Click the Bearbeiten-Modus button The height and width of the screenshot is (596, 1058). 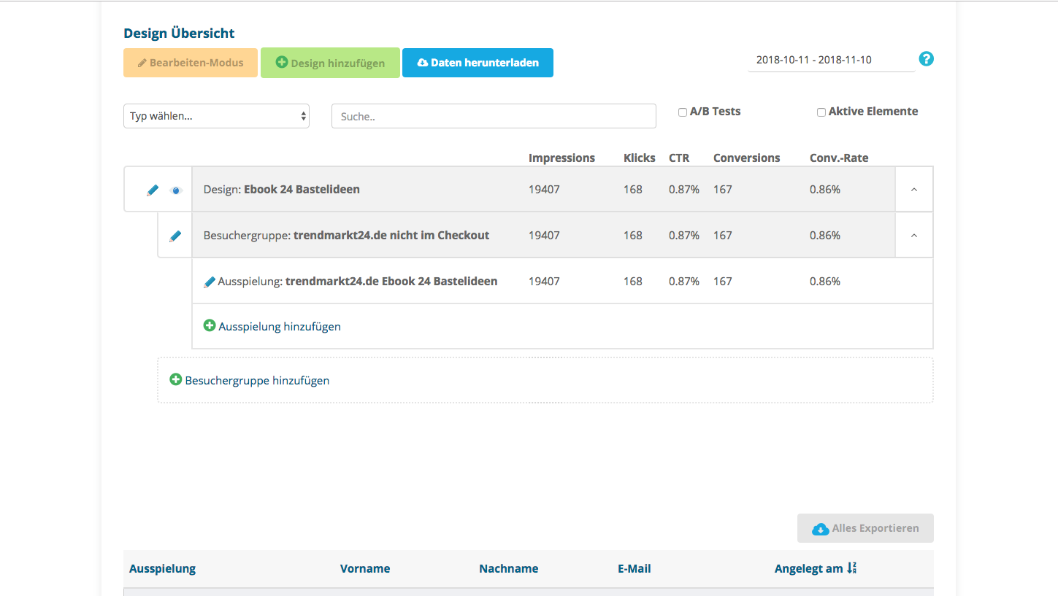[x=191, y=63]
